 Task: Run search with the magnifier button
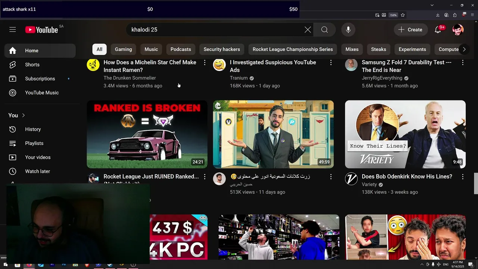point(325,30)
